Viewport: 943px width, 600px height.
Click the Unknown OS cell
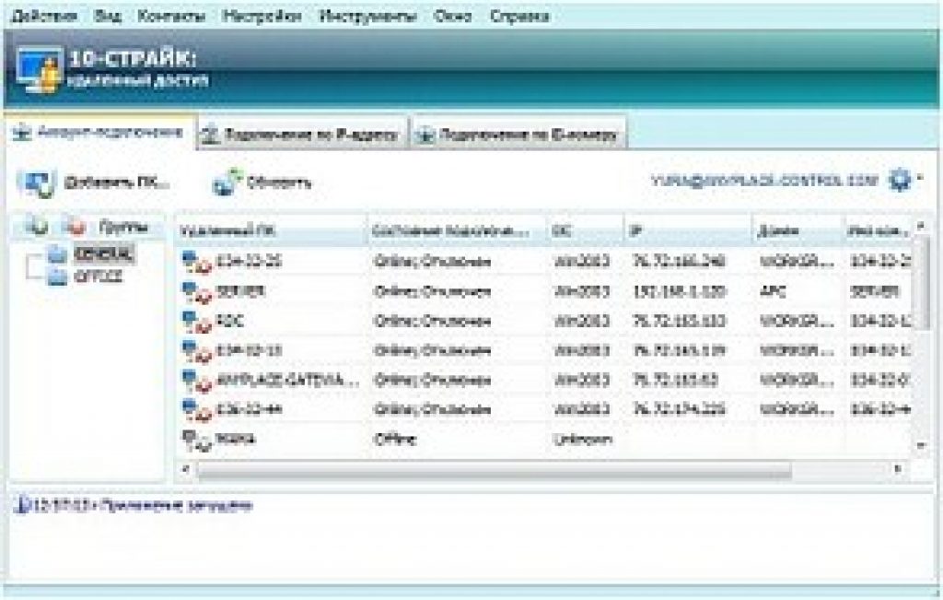tap(583, 440)
